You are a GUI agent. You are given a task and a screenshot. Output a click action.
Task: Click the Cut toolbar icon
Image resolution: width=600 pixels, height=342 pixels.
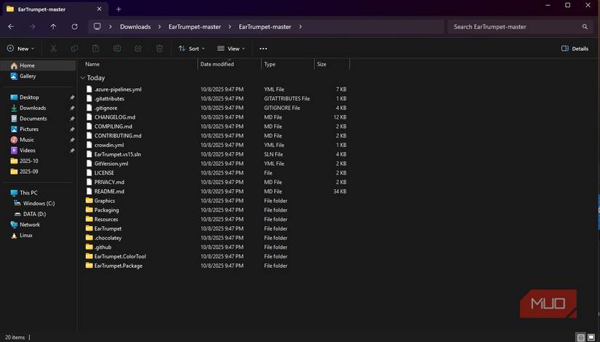click(53, 48)
